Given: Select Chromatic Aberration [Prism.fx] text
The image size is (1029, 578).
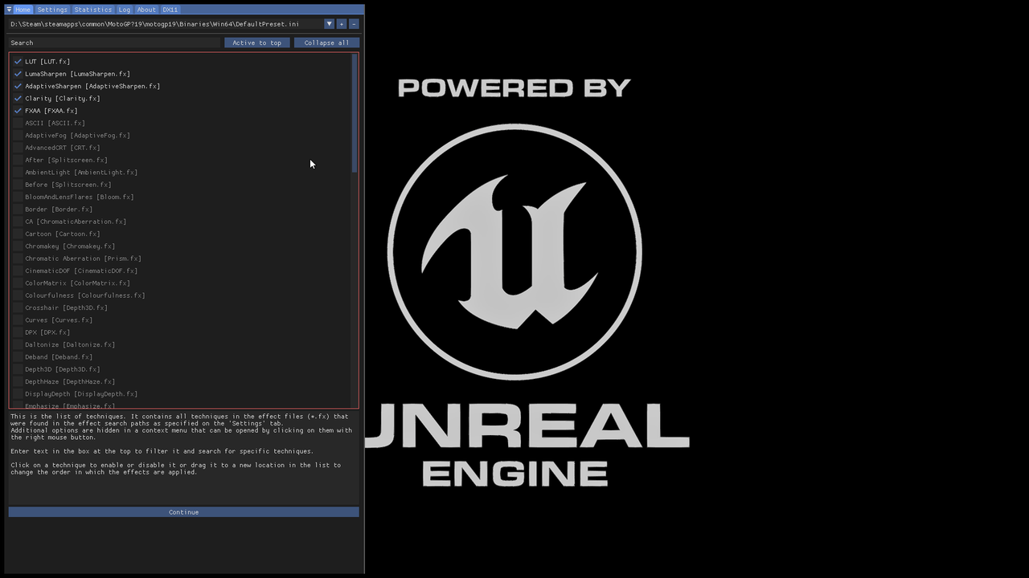Looking at the screenshot, I should click(x=83, y=258).
